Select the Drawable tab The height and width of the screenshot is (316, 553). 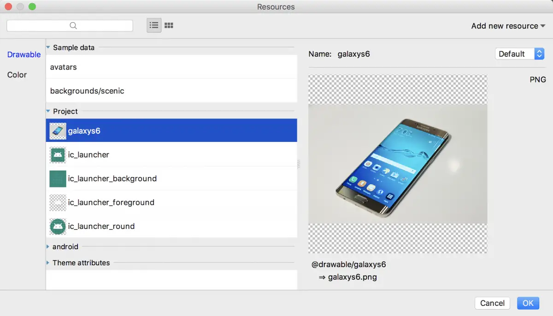[x=24, y=54]
